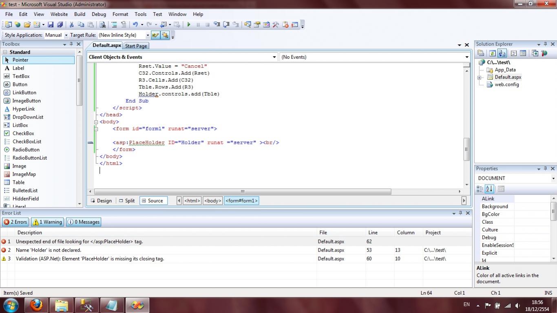The height and width of the screenshot is (313, 557).
Task: Click the code editor horizontal scrollbar thumb
Action: click(242, 191)
